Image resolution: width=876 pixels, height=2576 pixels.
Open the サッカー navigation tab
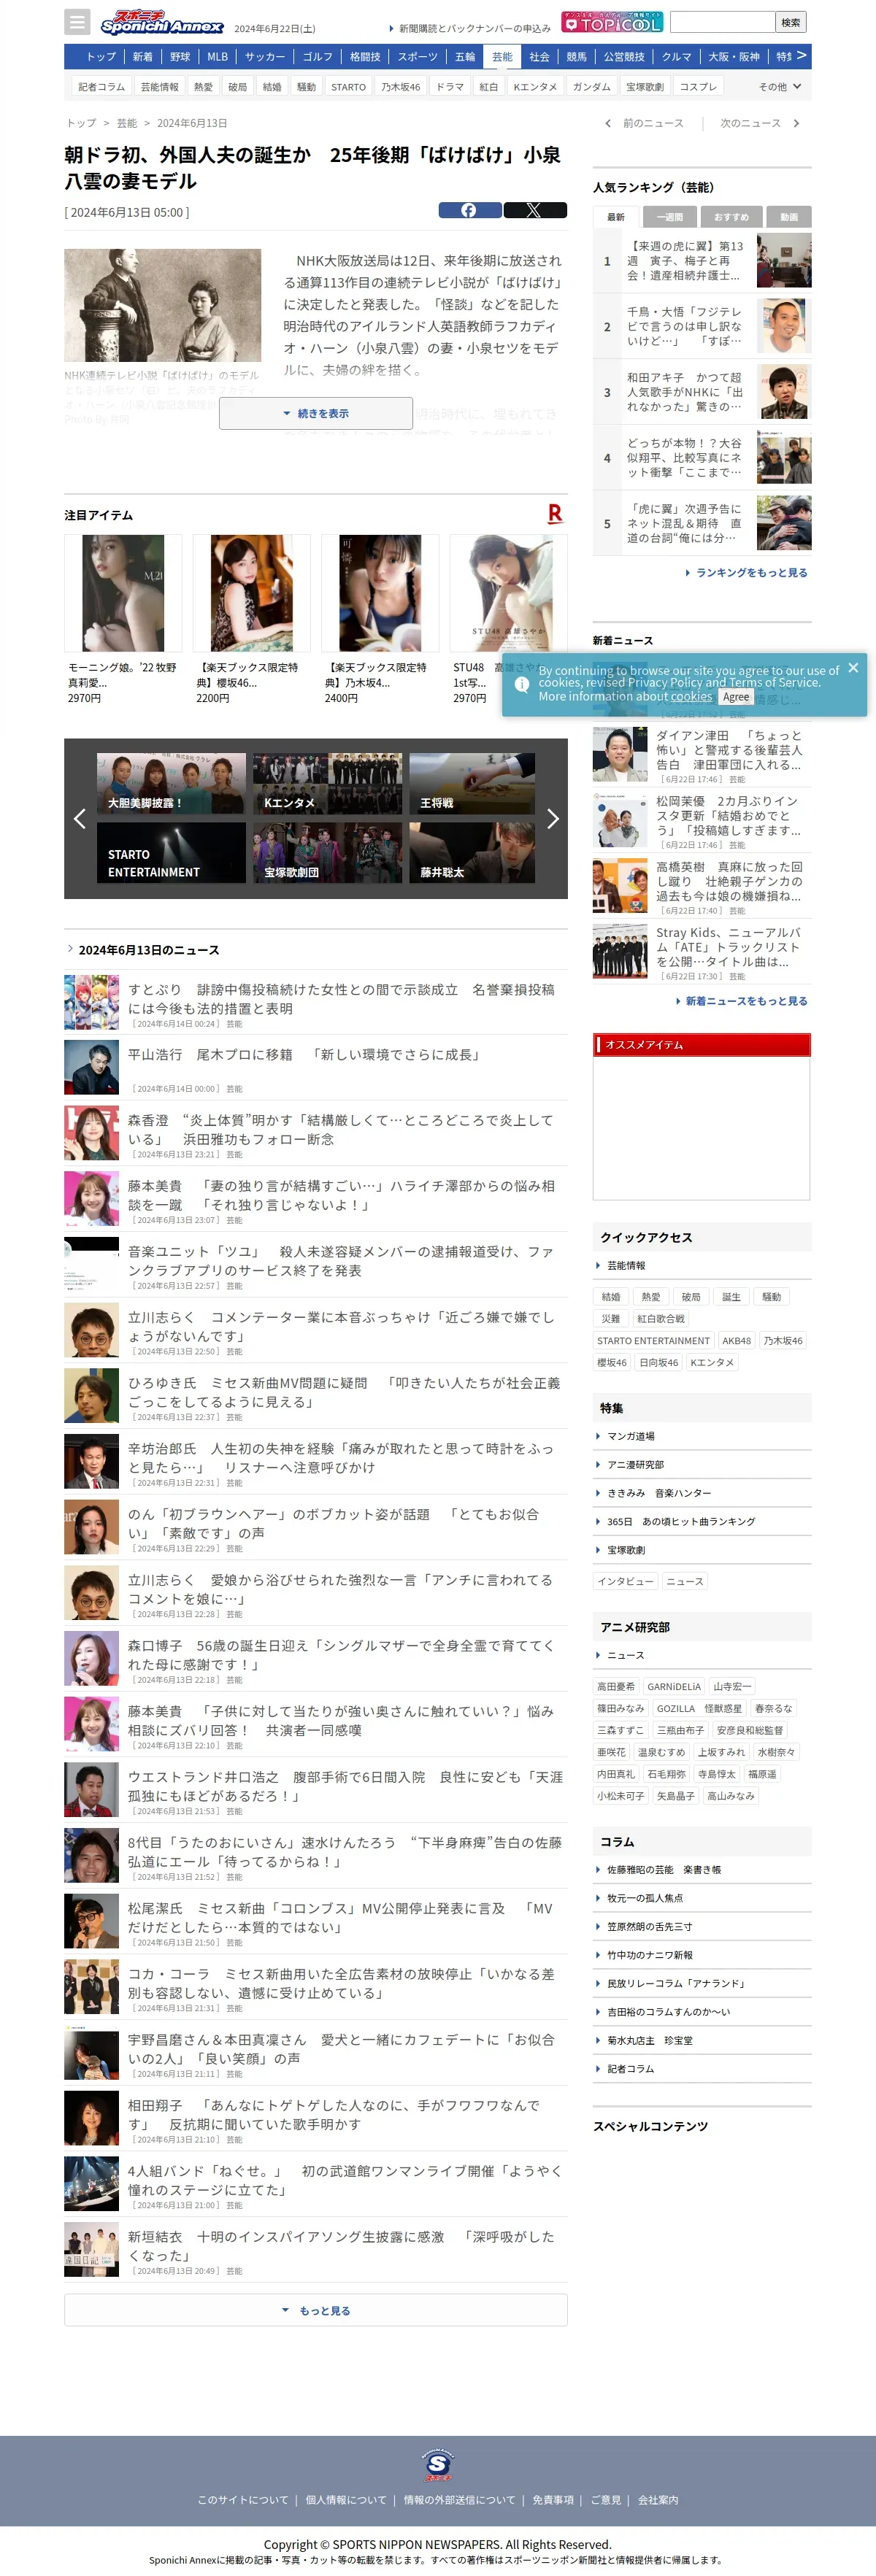click(x=265, y=57)
